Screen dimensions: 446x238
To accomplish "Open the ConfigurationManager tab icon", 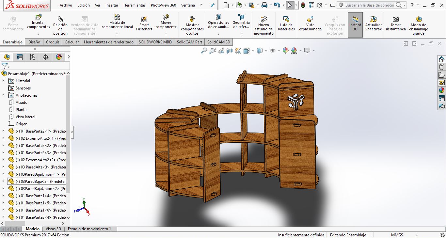I will click(x=32, y=57).
